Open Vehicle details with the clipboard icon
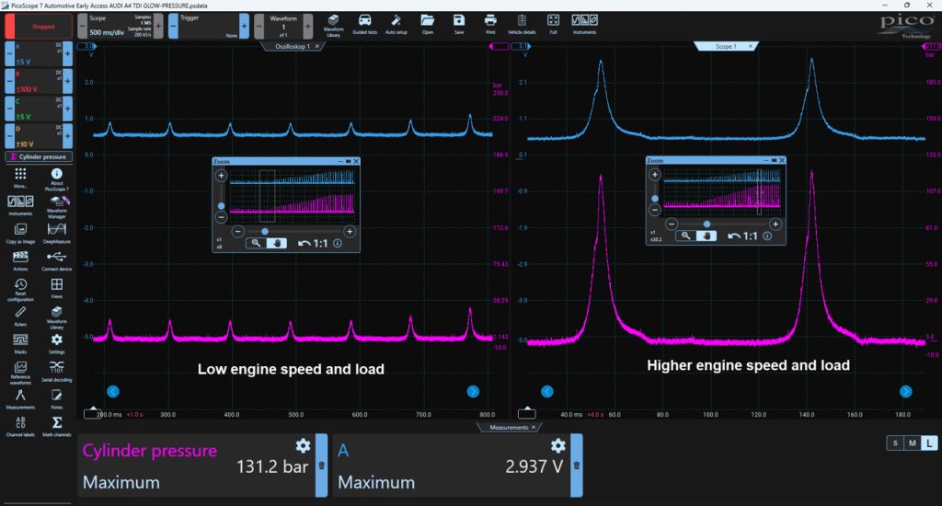Viewport: 942px width, 506px height. tap(522, 25)
